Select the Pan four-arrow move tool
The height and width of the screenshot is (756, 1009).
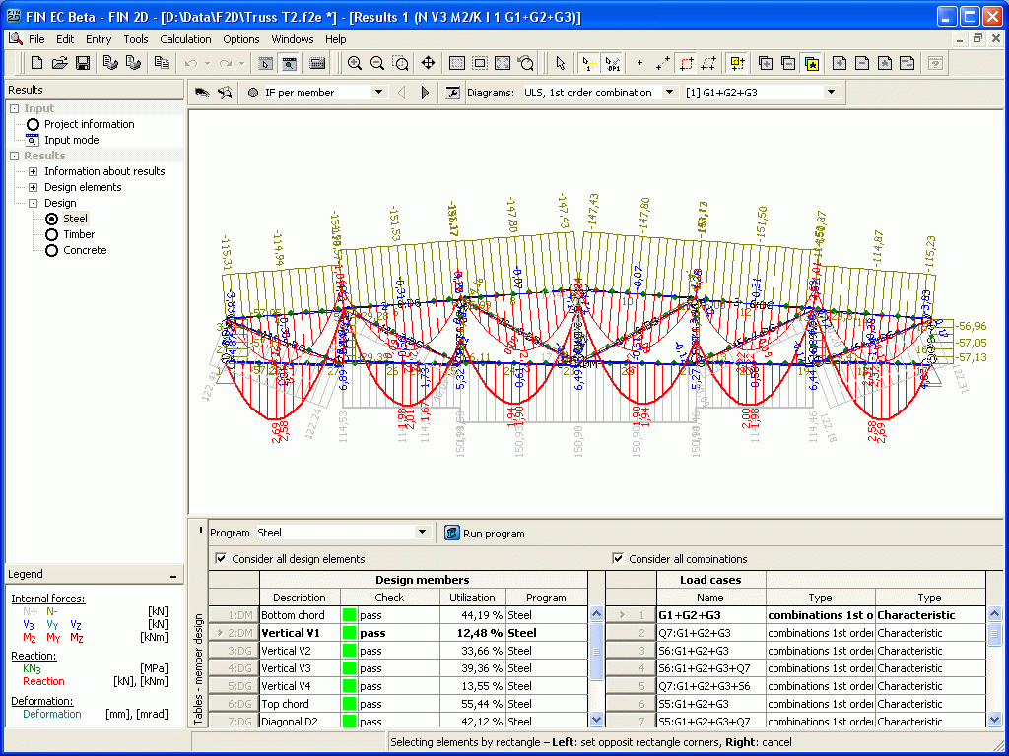click(428, 63)
